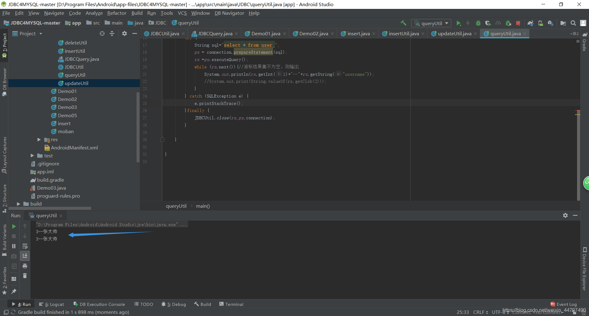Screen dimensions: 589x316
Task: Open Project panel settings gear
Action: pos(124,33)
